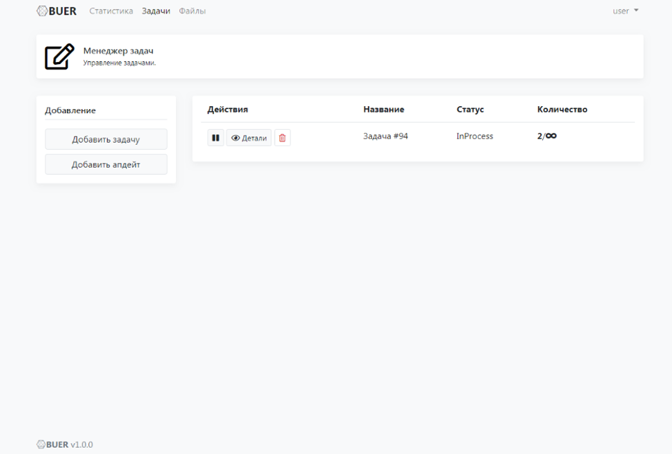Click the caret arrow next to user

(x=636, y=10)
